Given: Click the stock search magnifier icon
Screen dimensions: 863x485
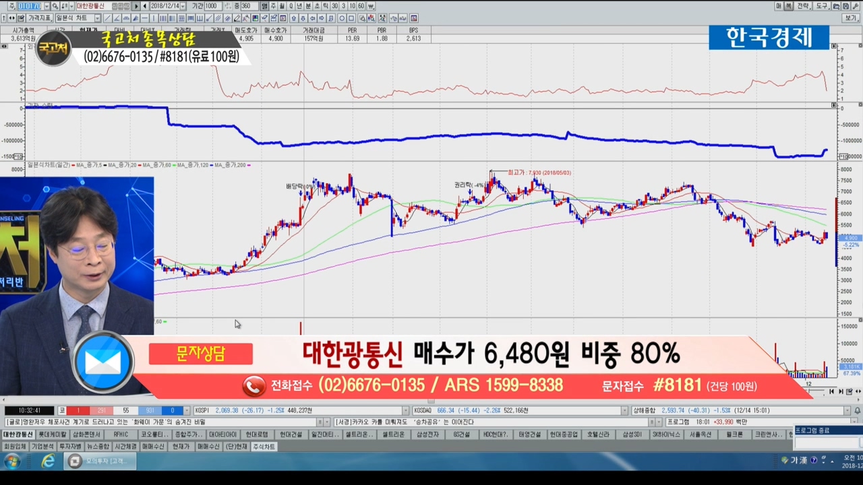Looking at the screenshot, I should (55, 6).
